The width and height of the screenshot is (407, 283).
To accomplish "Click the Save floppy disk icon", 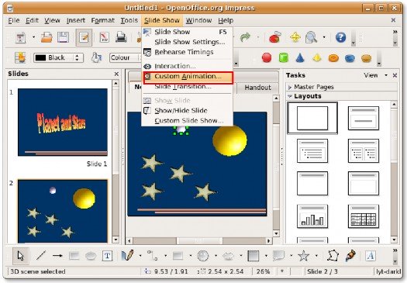I will (x=63, y=38).
